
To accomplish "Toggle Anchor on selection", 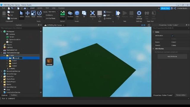I will click(x=107, y=18).
